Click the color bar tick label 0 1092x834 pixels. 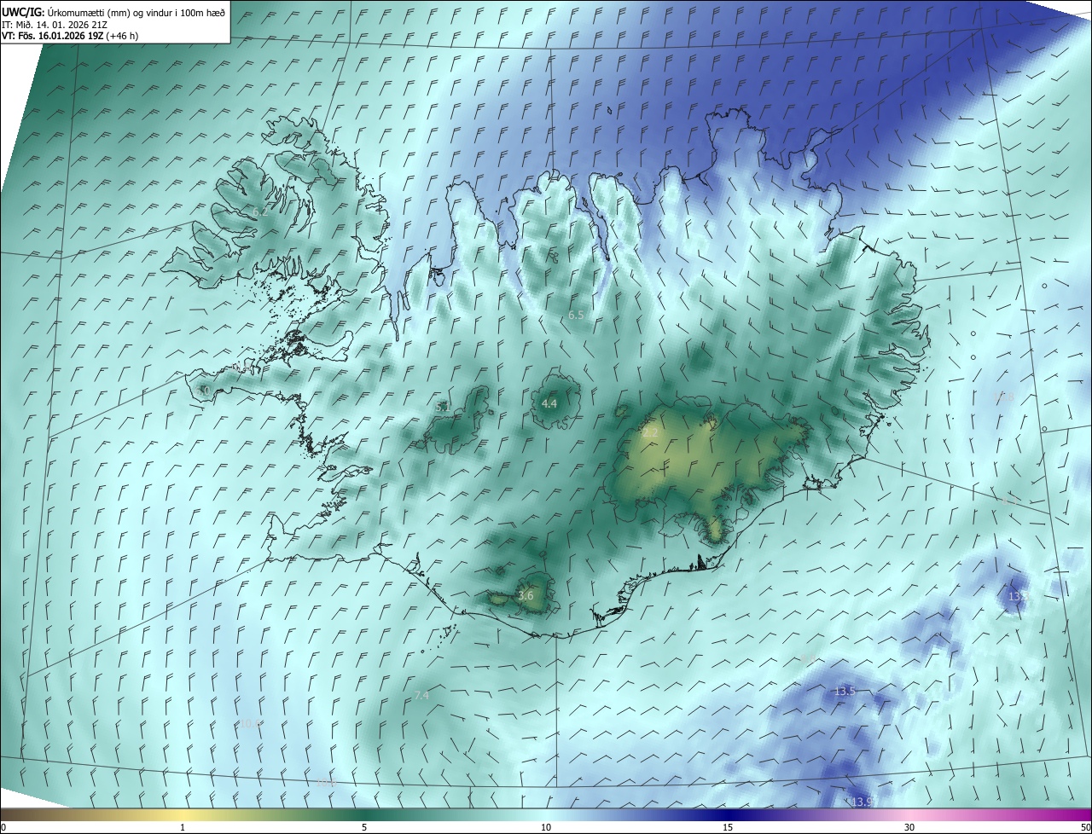click(3, 827)
